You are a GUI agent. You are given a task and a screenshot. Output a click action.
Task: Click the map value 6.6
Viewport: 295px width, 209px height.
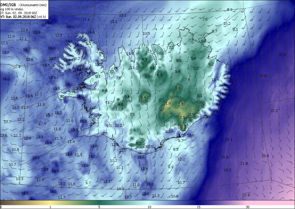tap(105, 91)
